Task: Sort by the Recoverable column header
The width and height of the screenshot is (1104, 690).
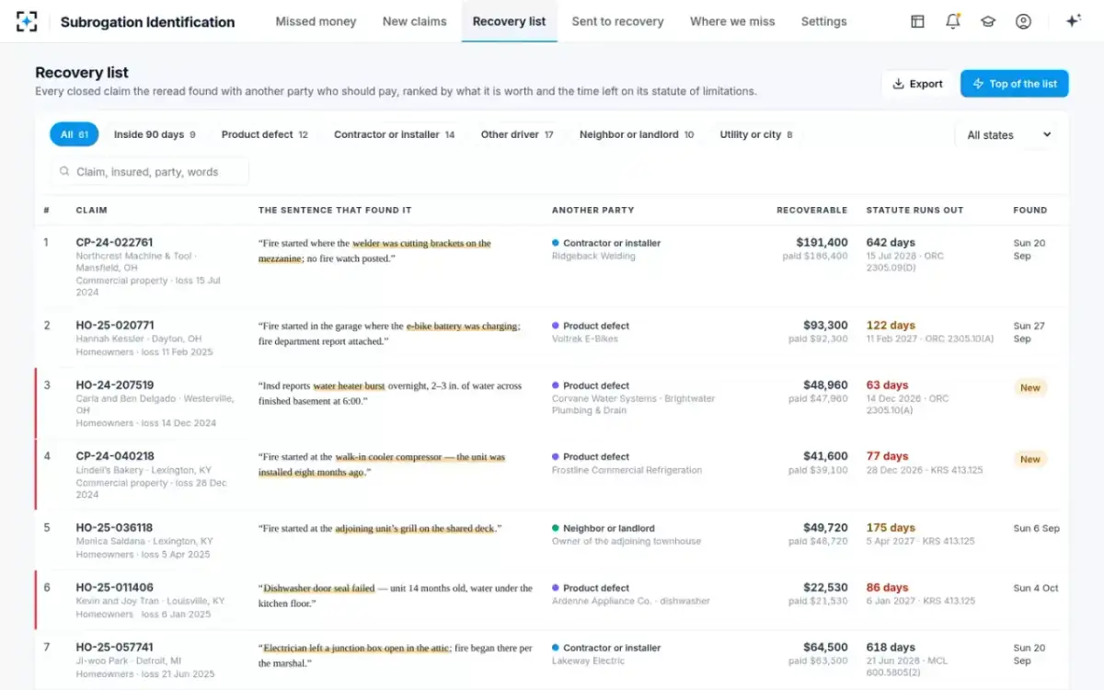Action: pyautogui.click(x=811, y=210)
